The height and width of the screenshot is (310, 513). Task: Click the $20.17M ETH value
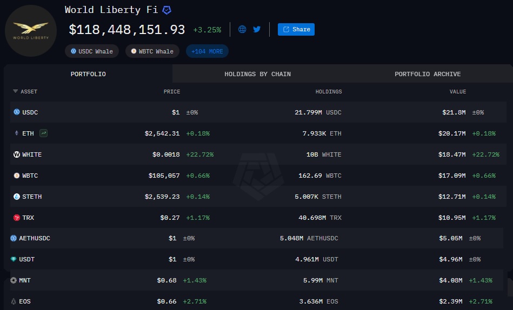coord(452,133)
